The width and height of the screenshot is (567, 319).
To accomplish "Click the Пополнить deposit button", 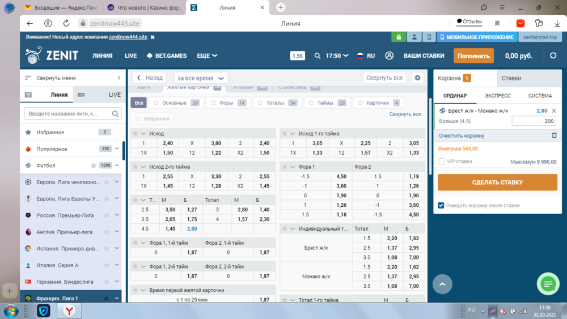I will pos(473,56).
